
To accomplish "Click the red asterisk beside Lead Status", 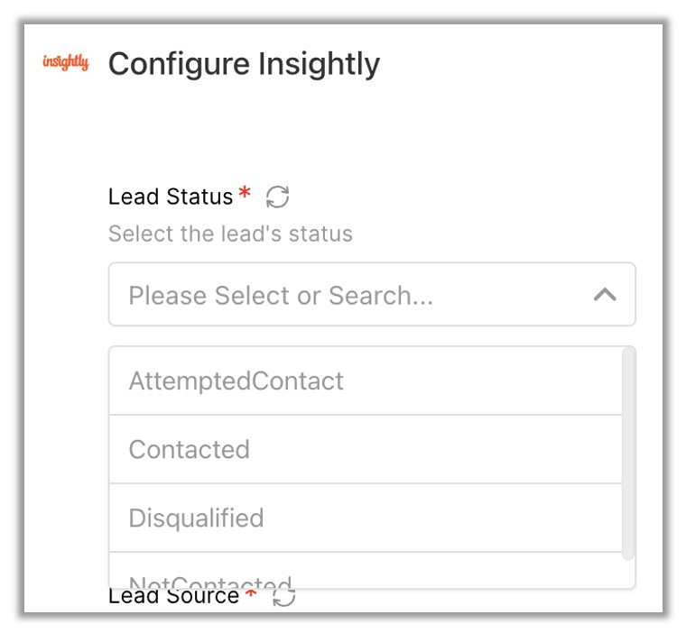I will pyautogui.click(x=245, y=194).
